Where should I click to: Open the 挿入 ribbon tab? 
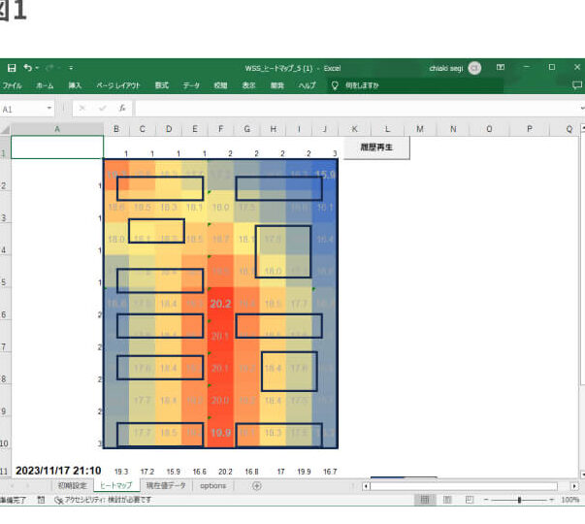(x=75, y=85)
